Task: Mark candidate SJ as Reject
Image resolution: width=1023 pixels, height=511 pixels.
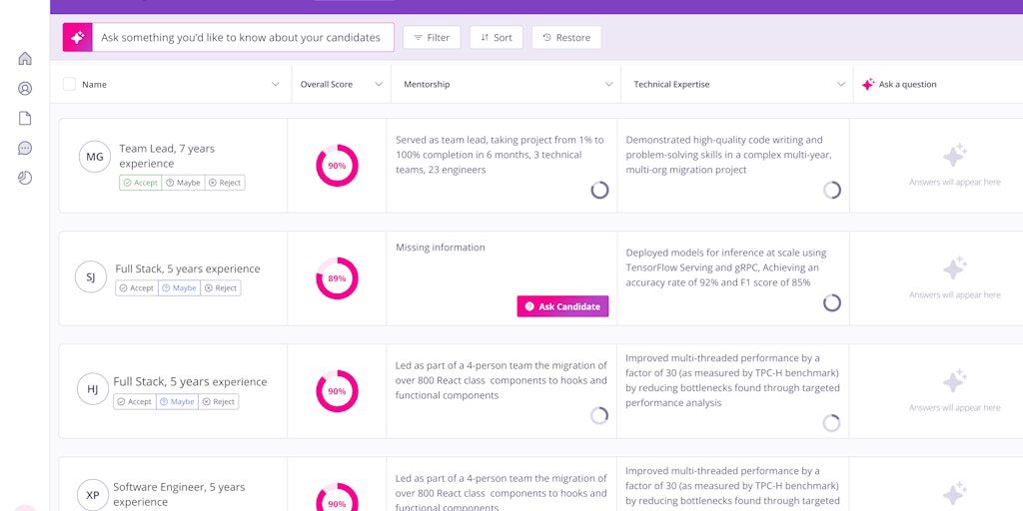Action: pyautogui.click(x=221, y=288)
